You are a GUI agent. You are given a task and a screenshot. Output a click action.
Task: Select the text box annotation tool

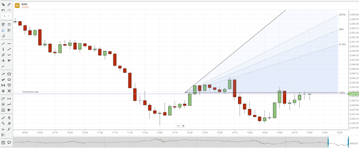coord(3,142)
